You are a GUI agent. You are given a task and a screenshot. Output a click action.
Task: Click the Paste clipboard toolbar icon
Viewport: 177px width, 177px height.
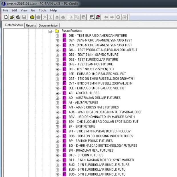click(84, 17)
